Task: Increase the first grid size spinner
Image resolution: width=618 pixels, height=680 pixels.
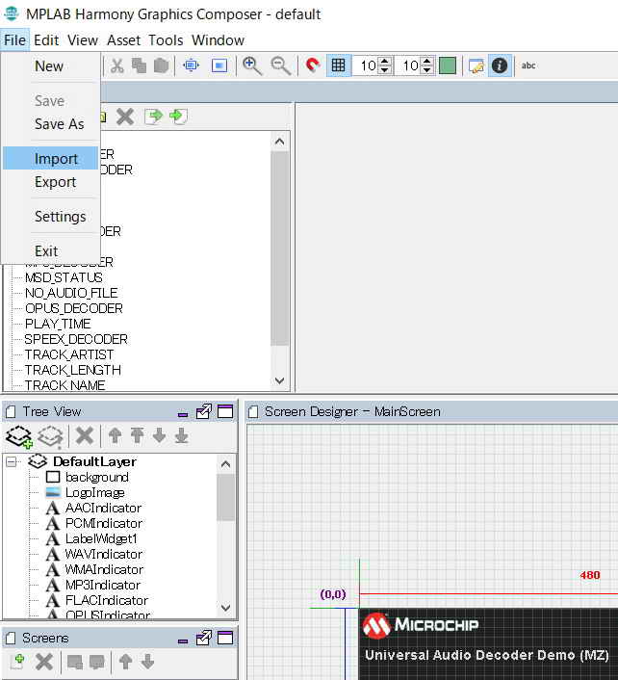Action: point(384,61)
